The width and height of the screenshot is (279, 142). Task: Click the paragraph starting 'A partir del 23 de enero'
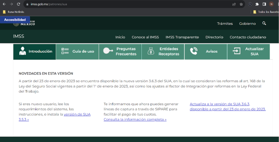click(x=142, y=86)
